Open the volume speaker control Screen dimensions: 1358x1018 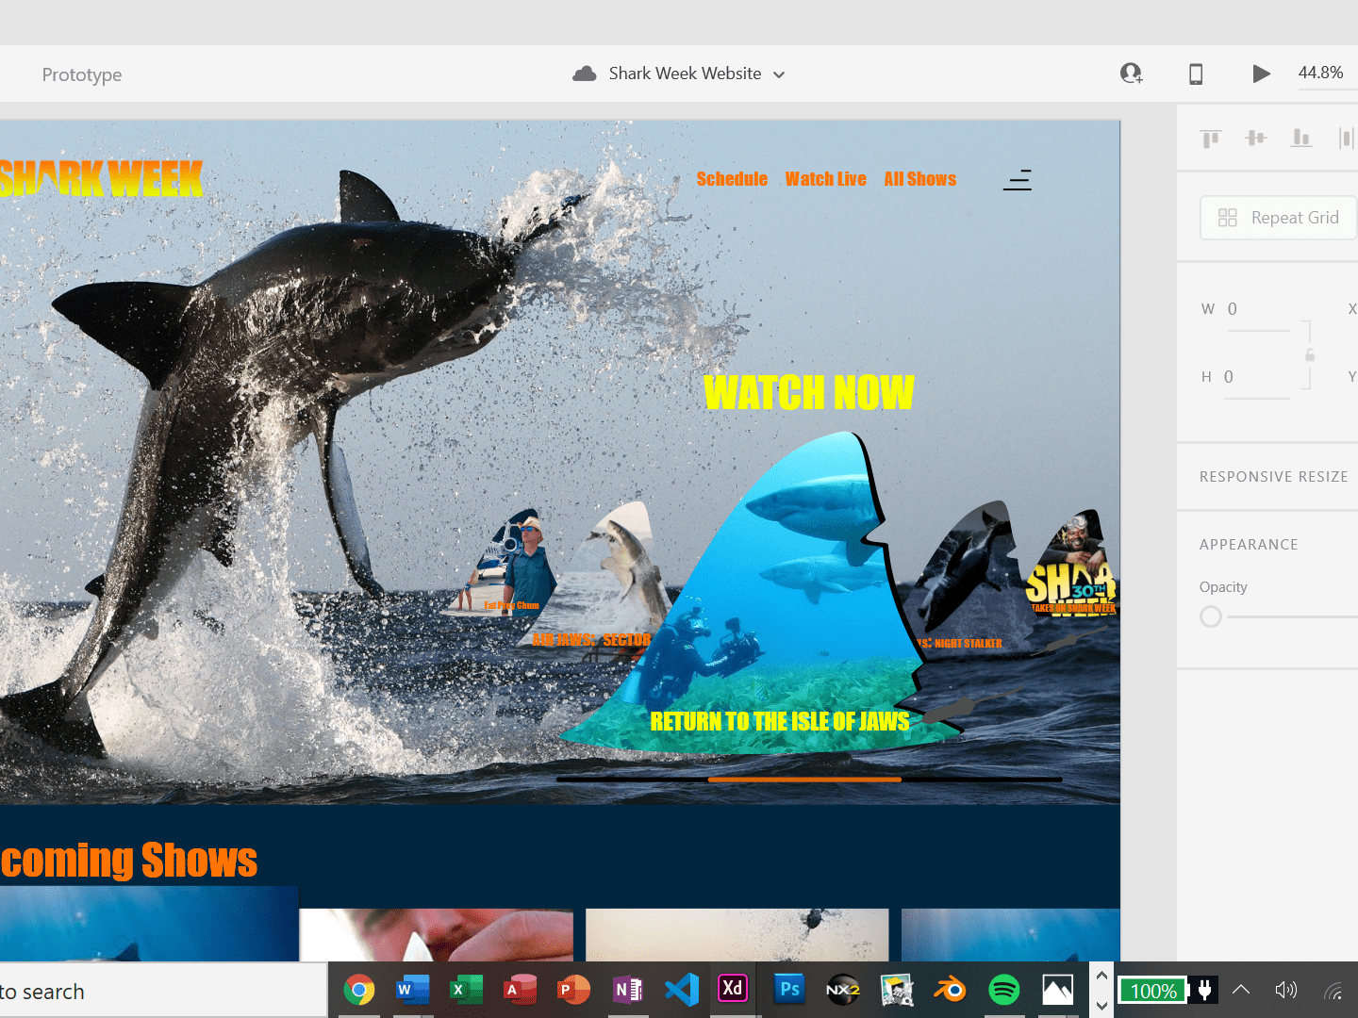[x=1285, y=990]
